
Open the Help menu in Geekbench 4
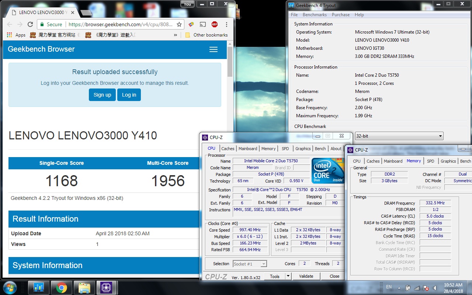click(x=359, y=15)
